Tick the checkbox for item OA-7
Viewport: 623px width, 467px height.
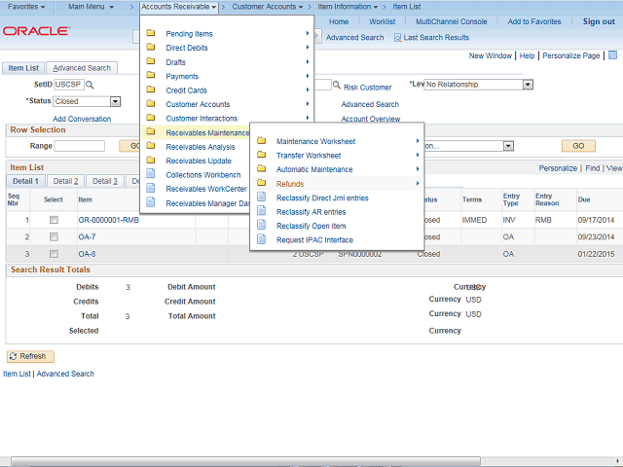(x=54, y=236)
